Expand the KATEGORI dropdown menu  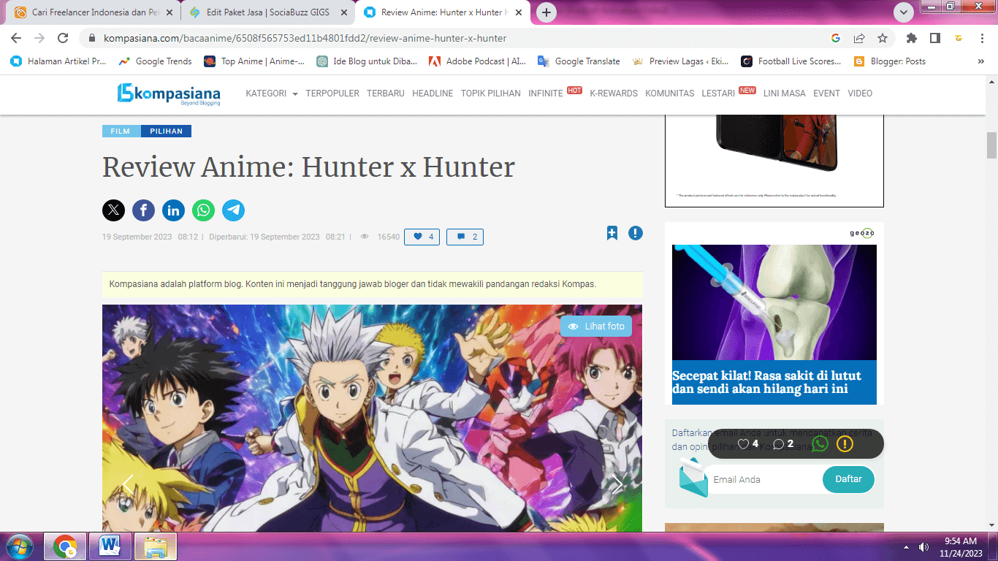pos(272,93)
